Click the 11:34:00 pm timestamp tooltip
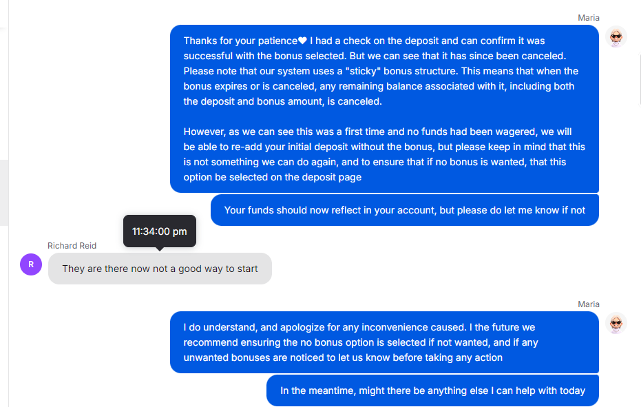The height and width of the screenshot is (407, 641). tap(160, 231)
